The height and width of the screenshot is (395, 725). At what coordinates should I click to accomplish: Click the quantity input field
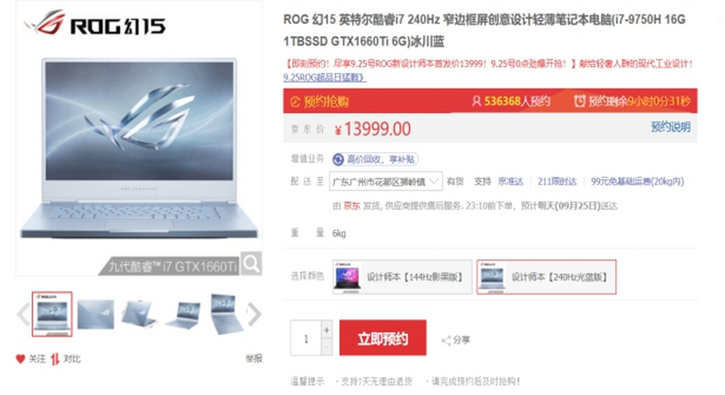[x=306, y=338]
